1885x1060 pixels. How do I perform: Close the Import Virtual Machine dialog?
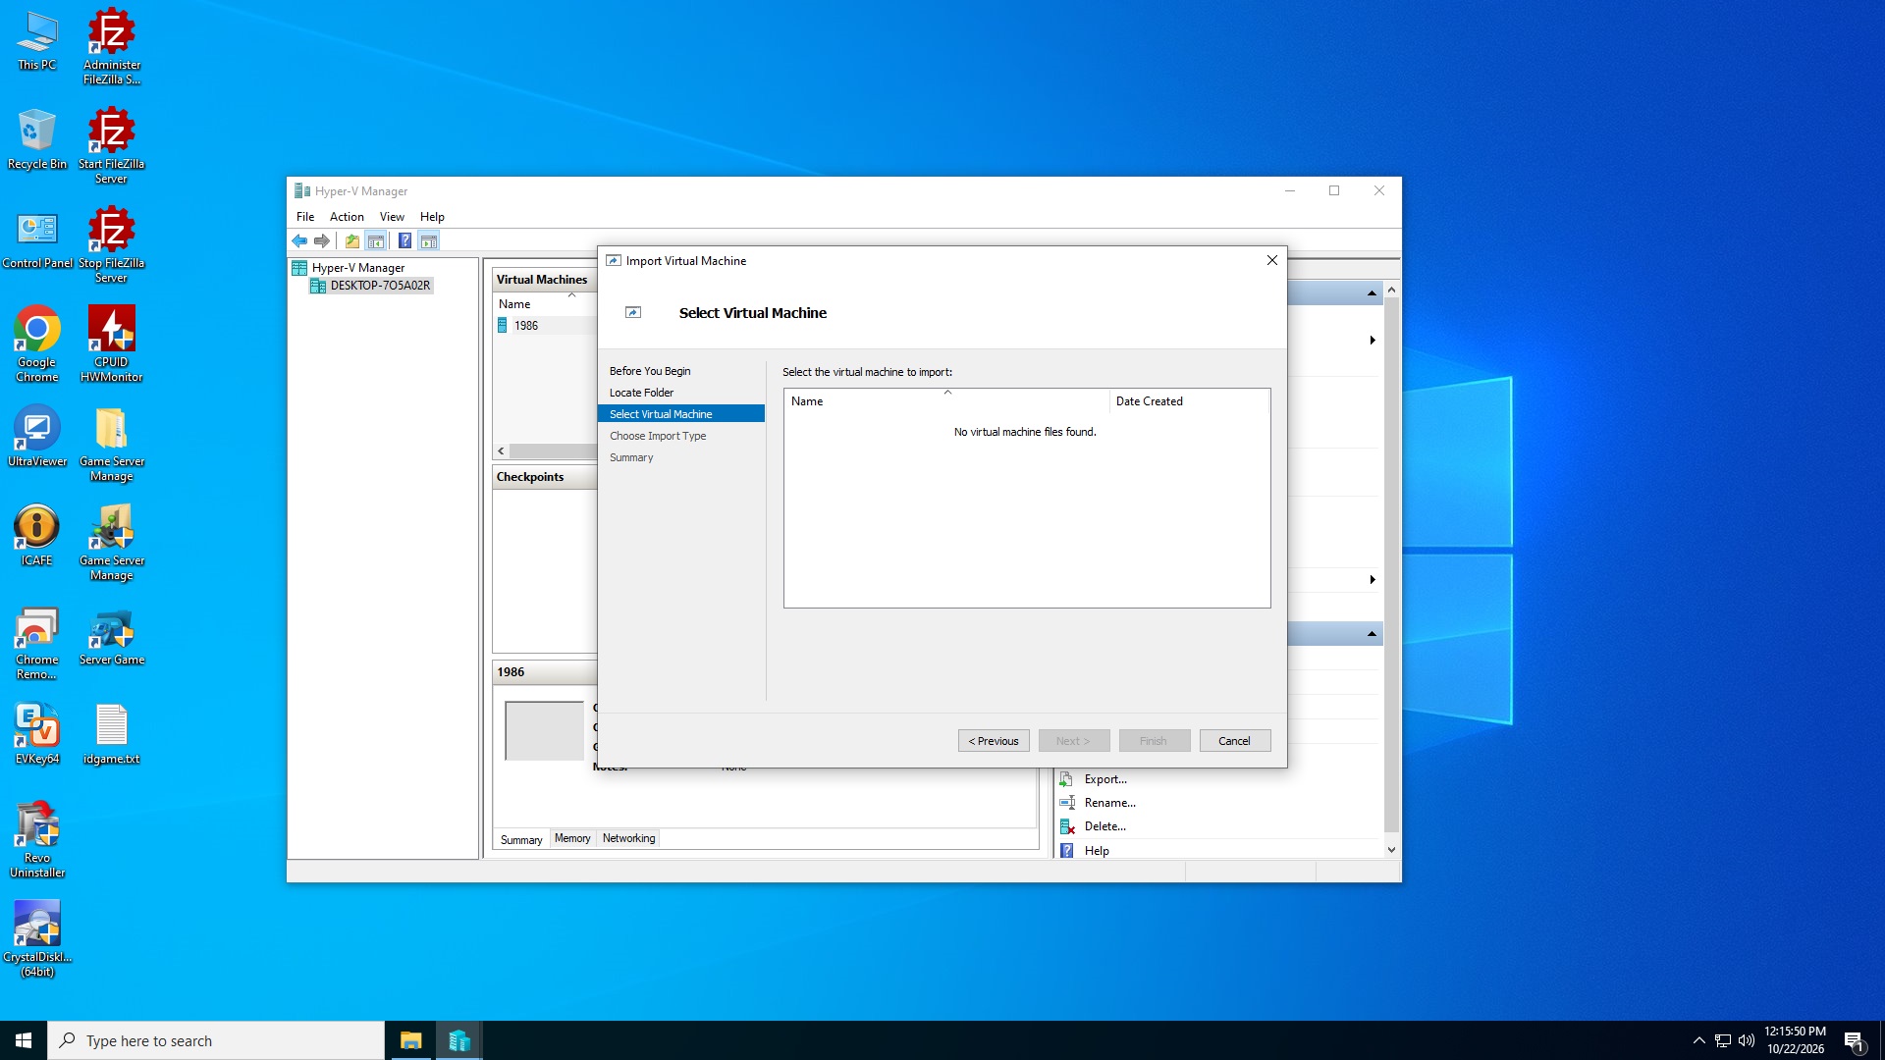click(1271, 261)
